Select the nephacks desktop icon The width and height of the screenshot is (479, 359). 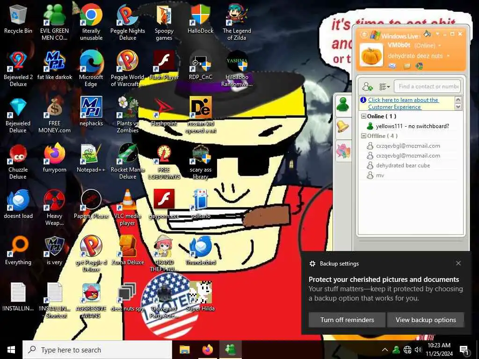click(91, 112)
